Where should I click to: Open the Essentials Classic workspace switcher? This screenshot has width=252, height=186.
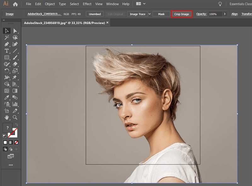(240, 4)
